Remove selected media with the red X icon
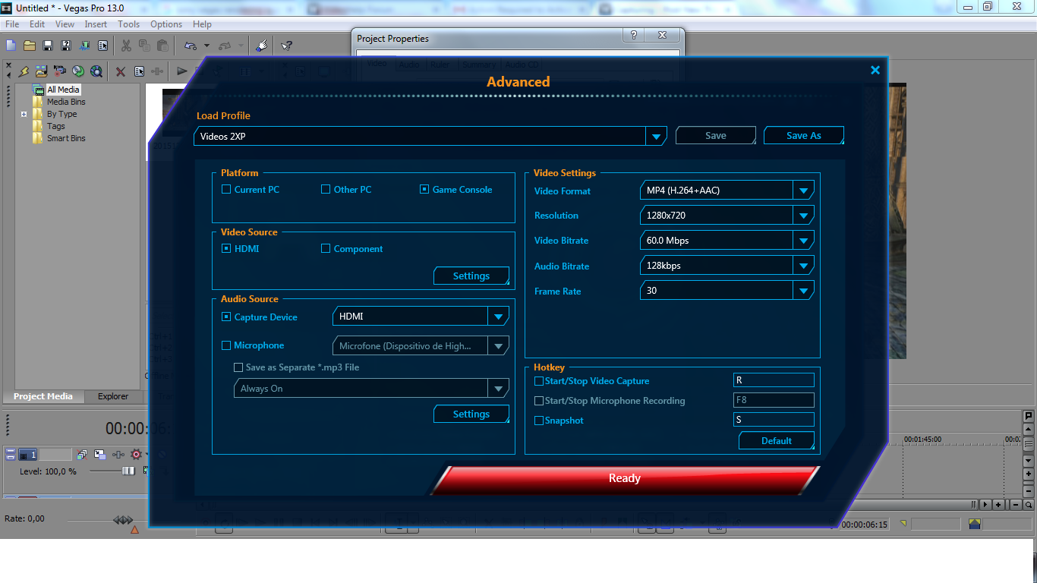 (121, 71)
